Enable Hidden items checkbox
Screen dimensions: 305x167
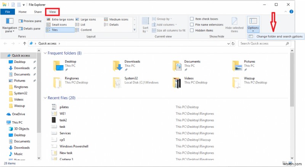click(192, 31)
